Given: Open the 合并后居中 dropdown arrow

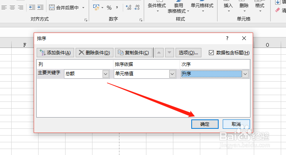Looking at the screenshot, I should pyautogui.click(x=83, y=7).
